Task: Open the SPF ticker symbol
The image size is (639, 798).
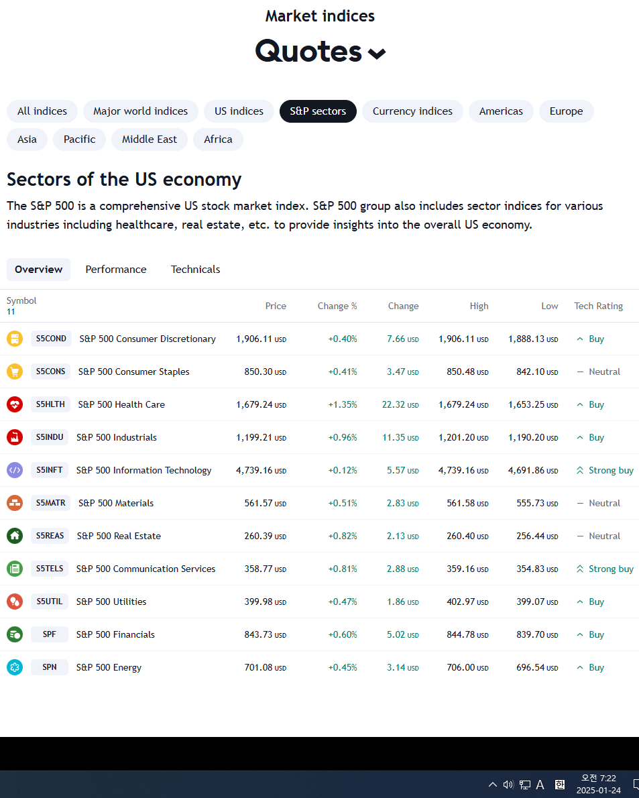Action: pos(50,634)
